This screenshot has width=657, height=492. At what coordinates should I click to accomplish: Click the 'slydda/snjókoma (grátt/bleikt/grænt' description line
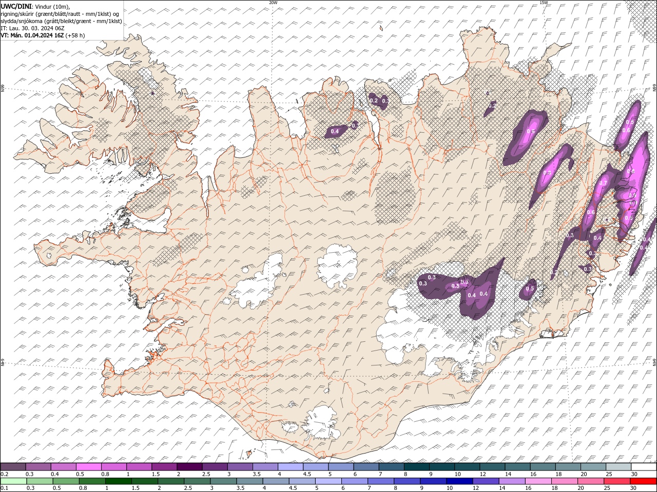pos(61,21)
